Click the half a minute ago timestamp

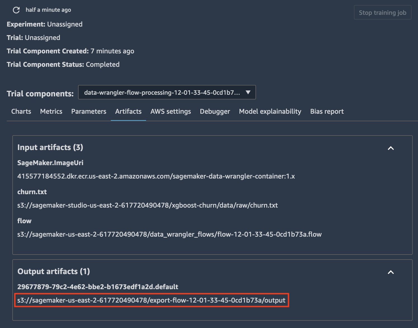(48, 10)
